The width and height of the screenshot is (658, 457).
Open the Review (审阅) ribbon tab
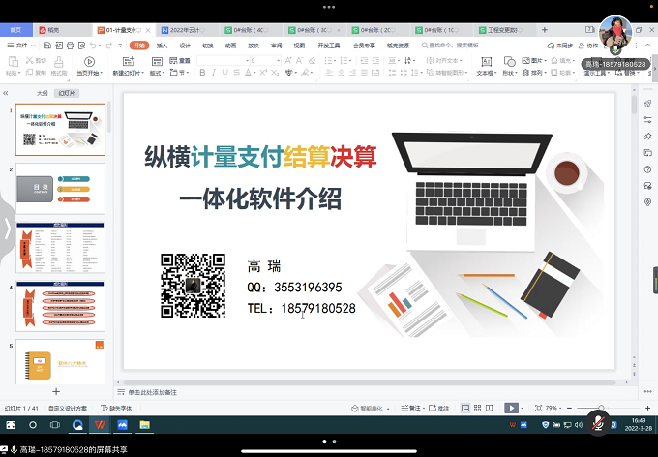point(276,46)
